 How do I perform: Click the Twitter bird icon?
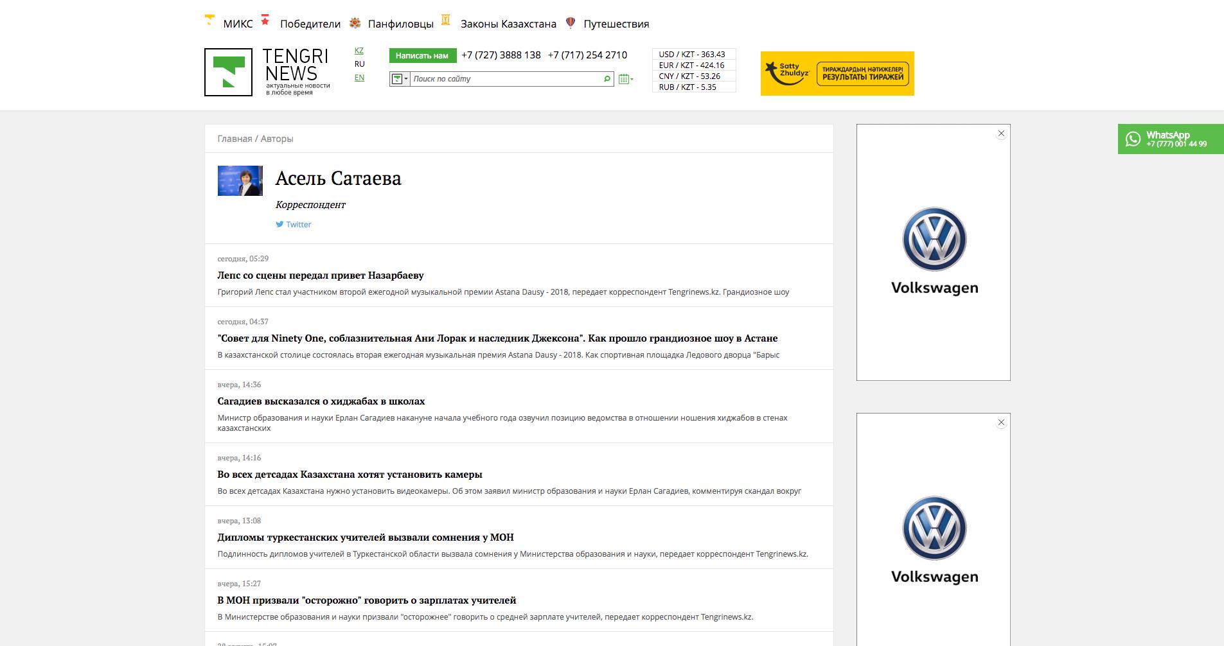(x=279, y=224)
